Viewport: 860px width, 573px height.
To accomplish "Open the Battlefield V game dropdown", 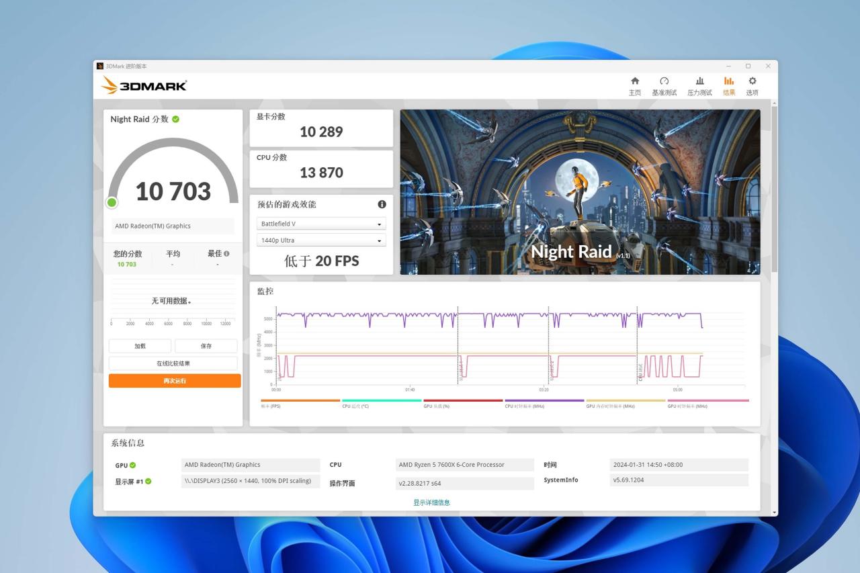I will pos(321,224).
